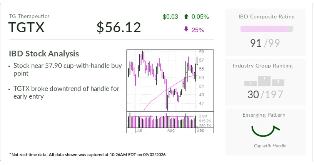Click the $56.12 stock price
Viewport: 314px width, 165px height.
coord(119,27)
